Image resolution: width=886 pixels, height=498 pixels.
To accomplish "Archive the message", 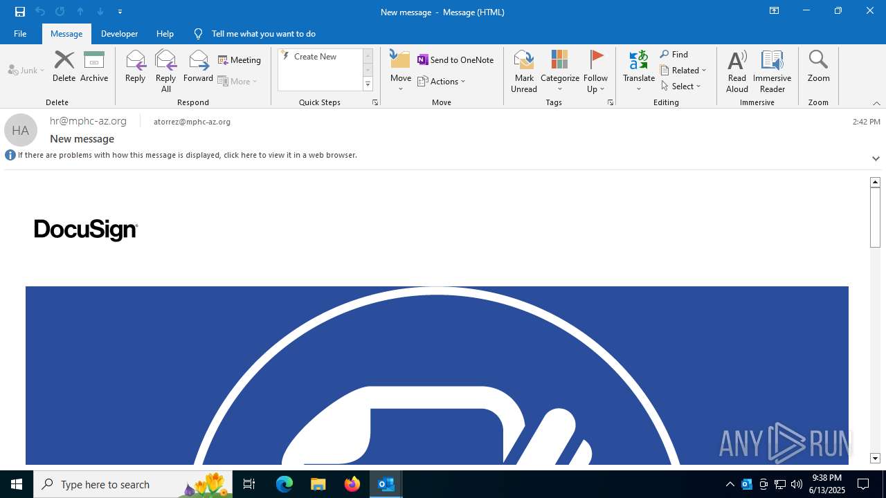I will pyautogui.click(x=94, y=66).
